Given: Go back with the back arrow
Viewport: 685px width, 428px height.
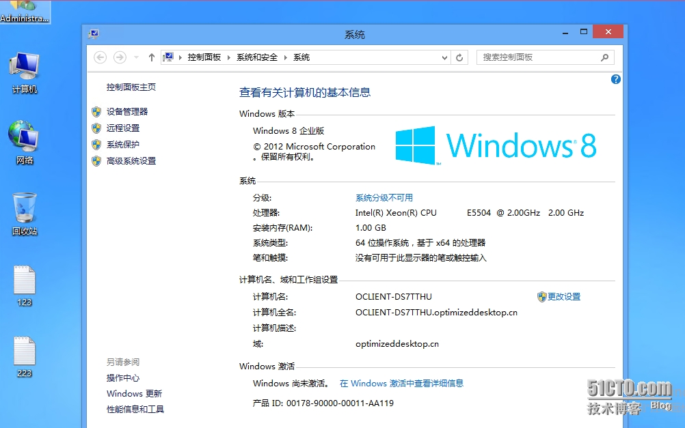Looking at the screenshot, I should click(100, 57).
